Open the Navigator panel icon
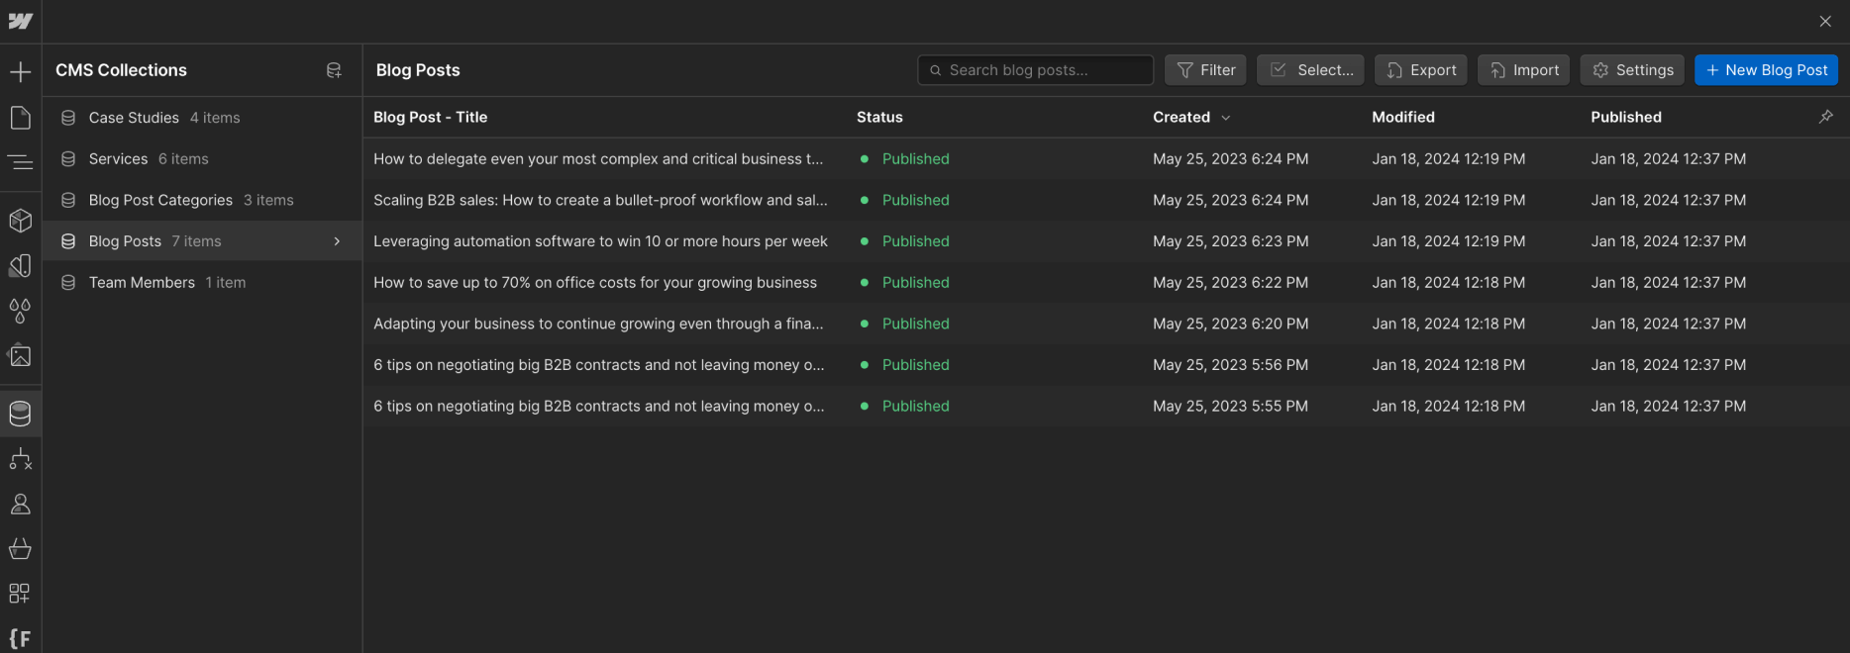This screenshot has height=653, width=1850. [20, 162]
